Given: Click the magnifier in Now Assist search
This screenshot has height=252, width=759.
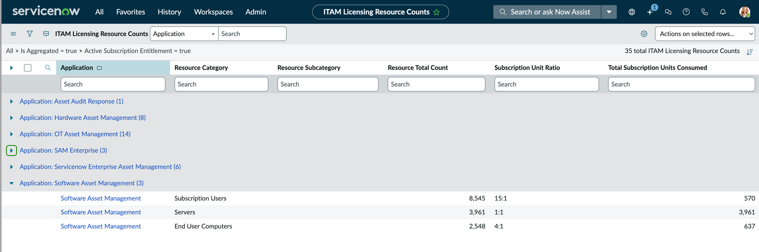Looking at the screenshot, I should pyautogui.click(x=502, y=12).
